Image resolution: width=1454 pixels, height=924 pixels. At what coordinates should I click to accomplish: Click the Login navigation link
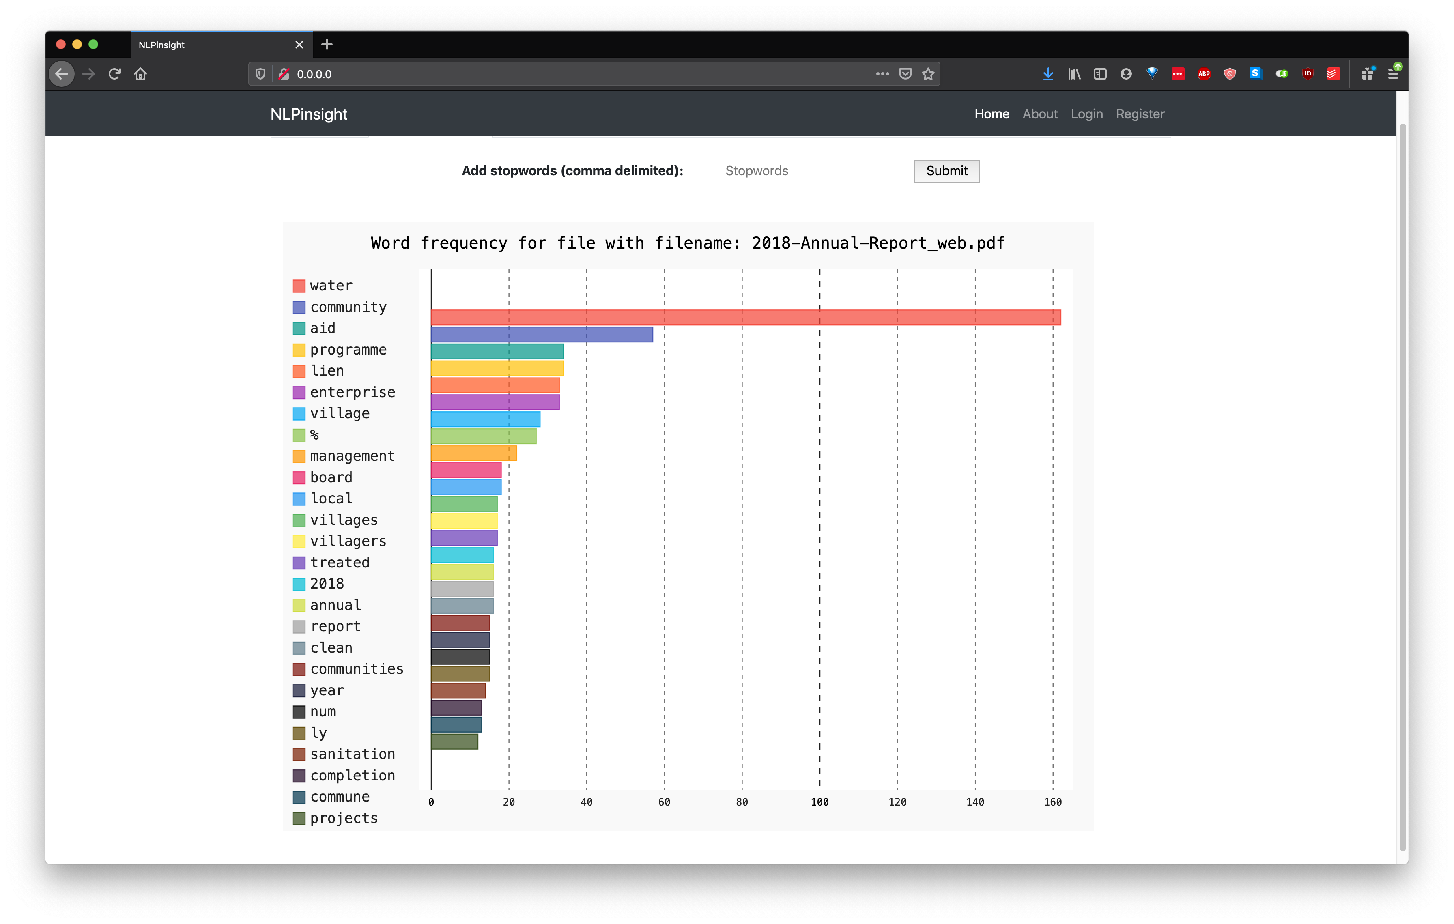coord(1086,114)
